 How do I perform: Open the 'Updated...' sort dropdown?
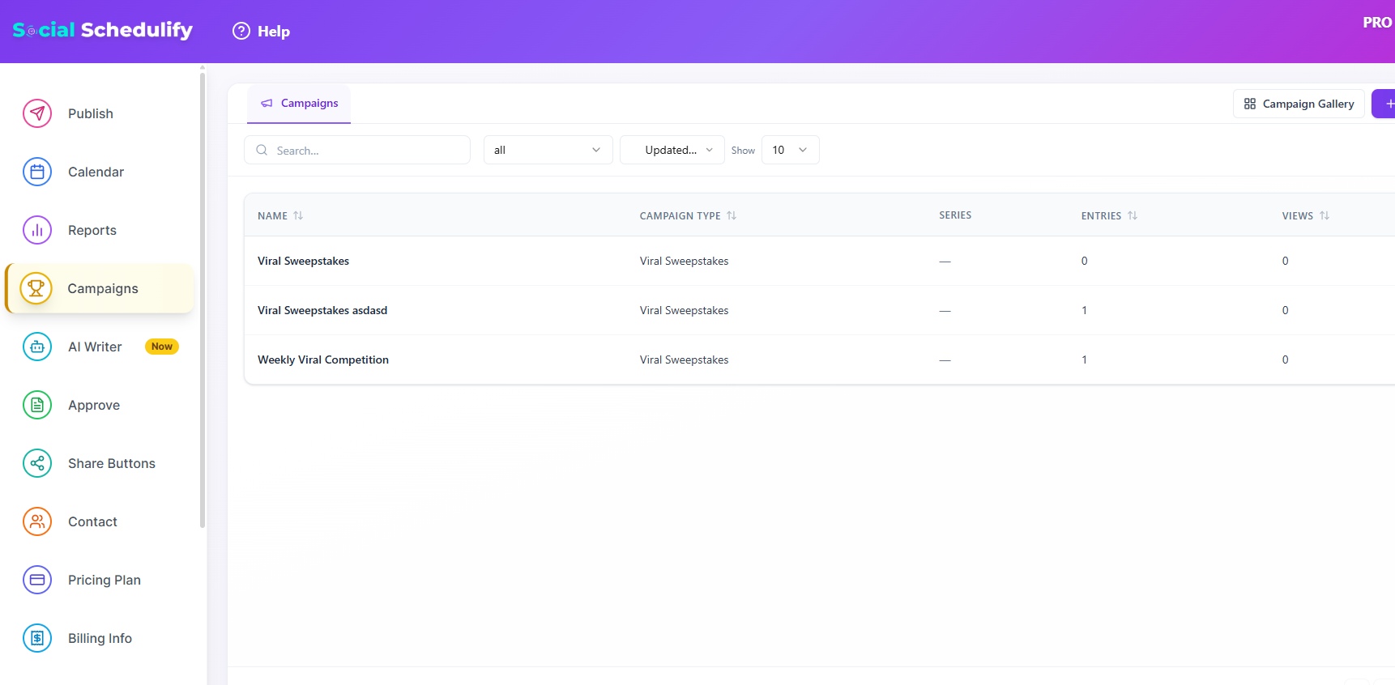pyautogui.click(x=672, y=150)
